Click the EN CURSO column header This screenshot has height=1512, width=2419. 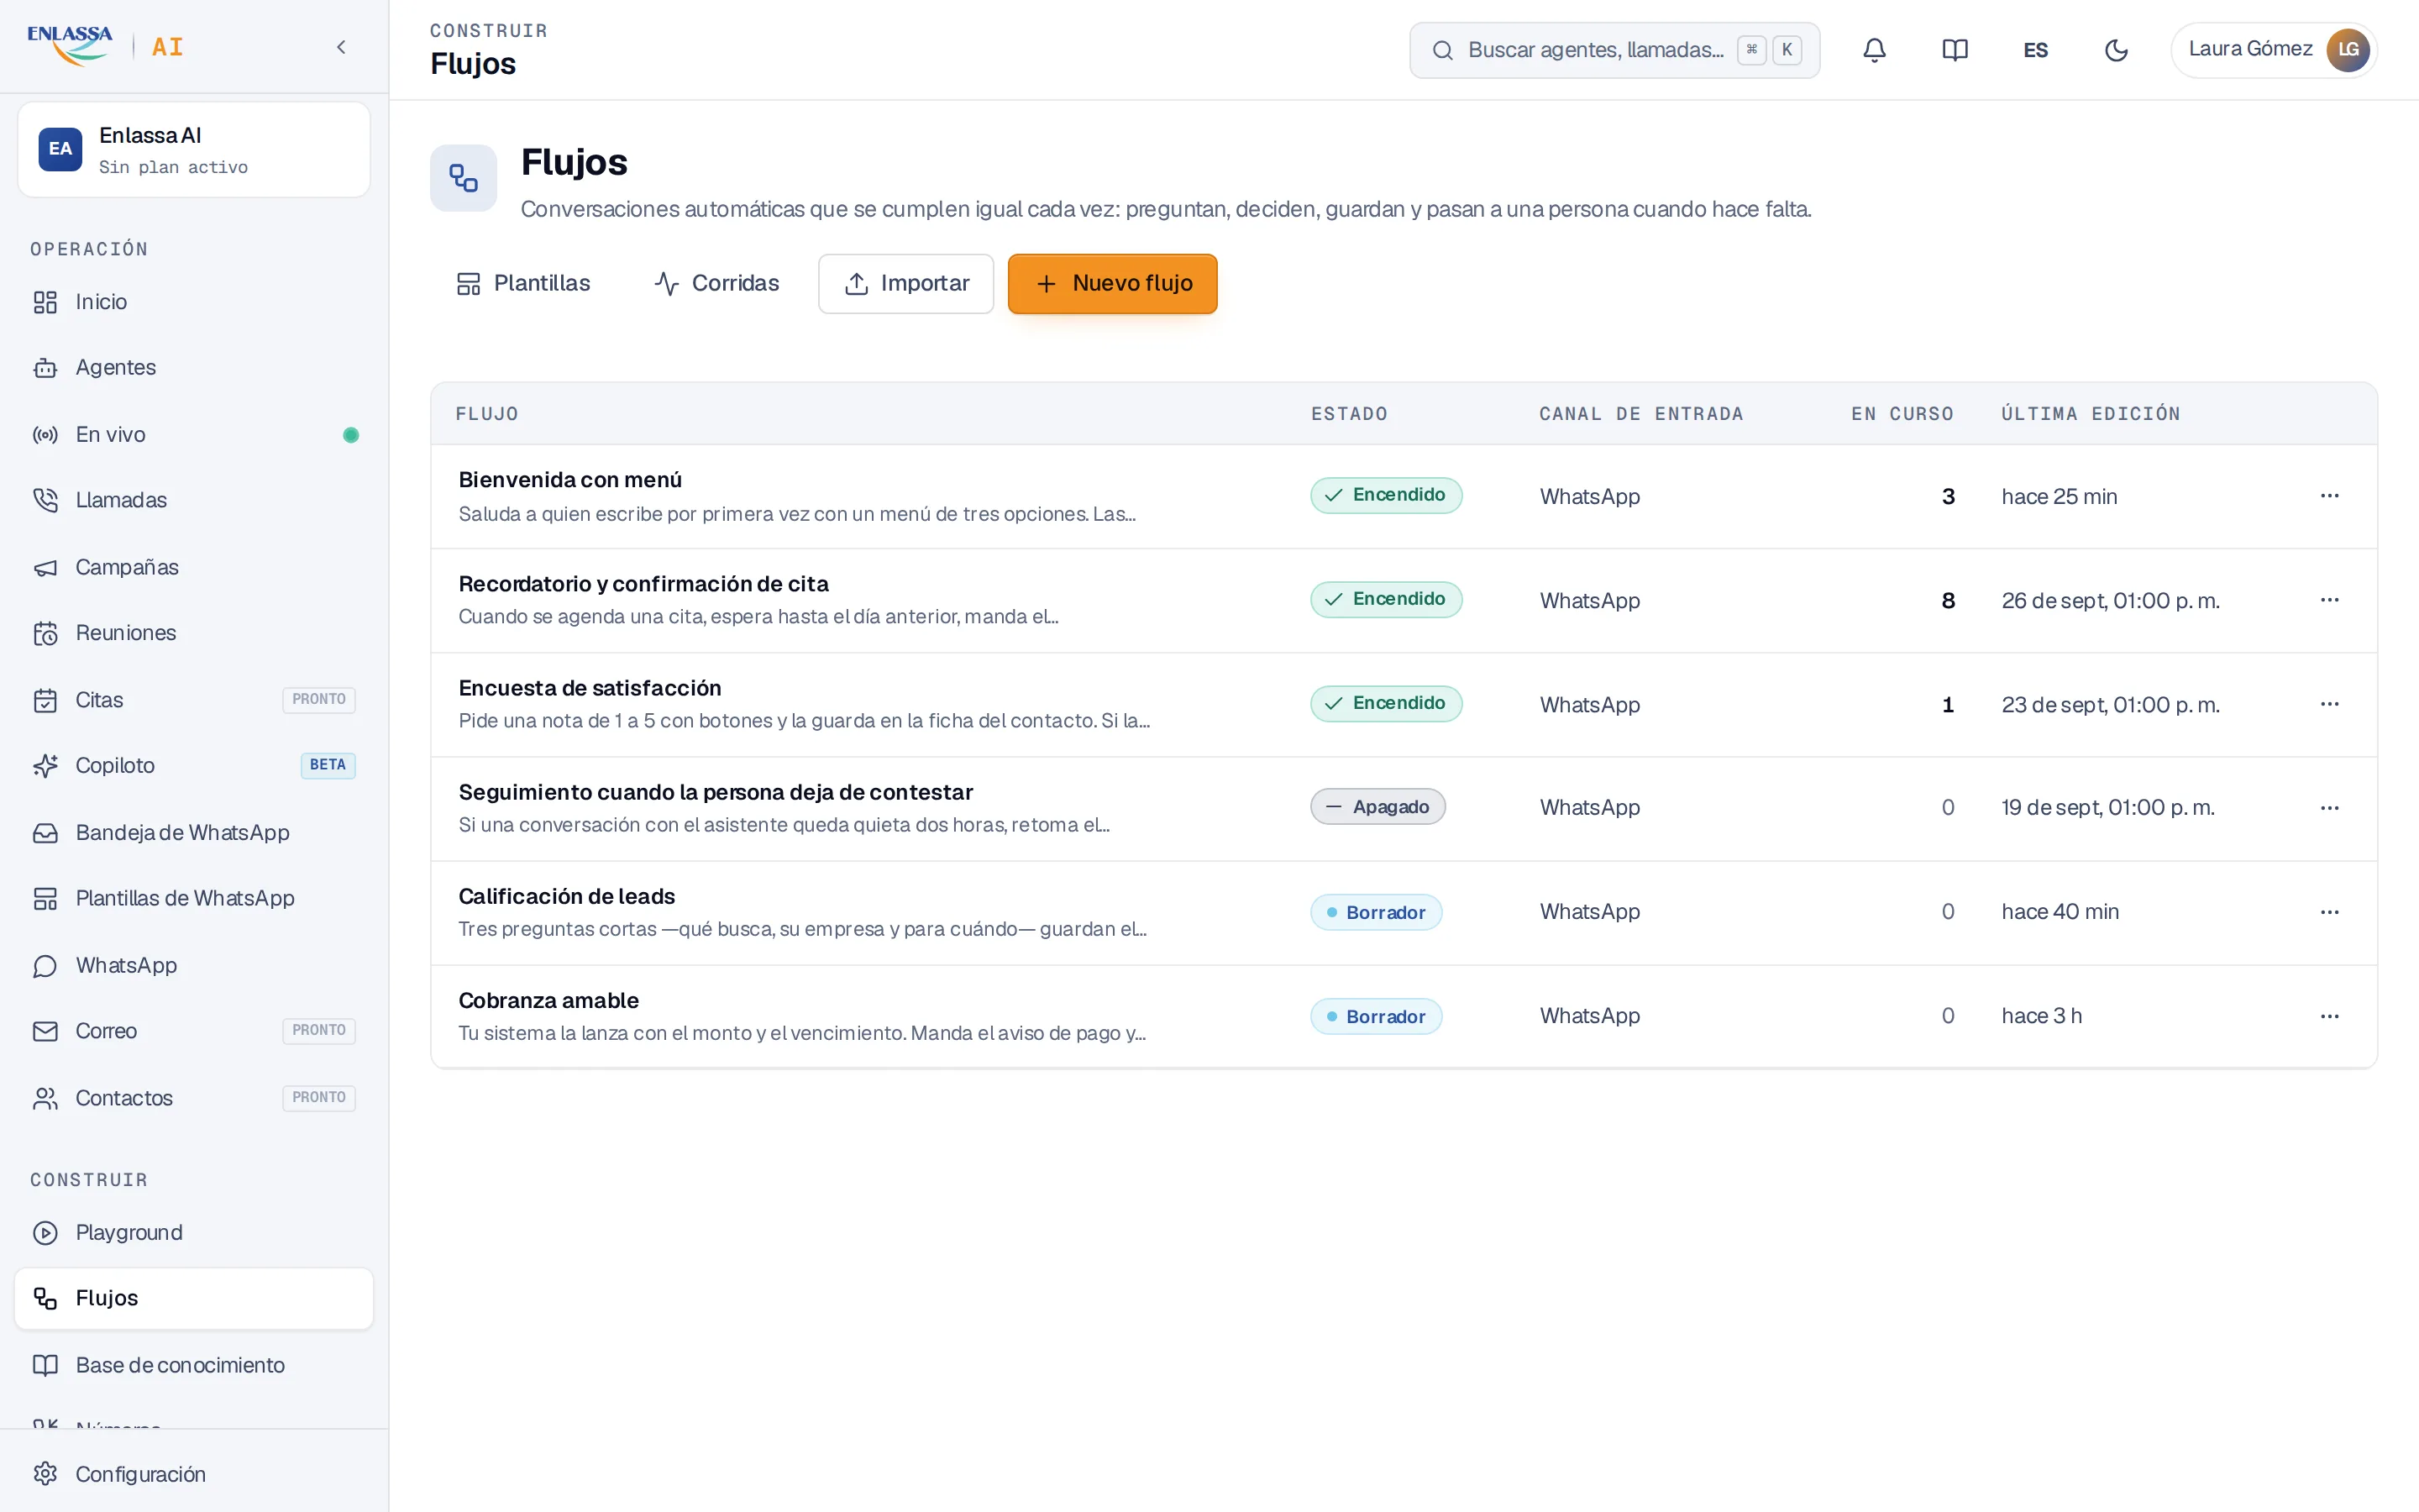point(1902,414)
